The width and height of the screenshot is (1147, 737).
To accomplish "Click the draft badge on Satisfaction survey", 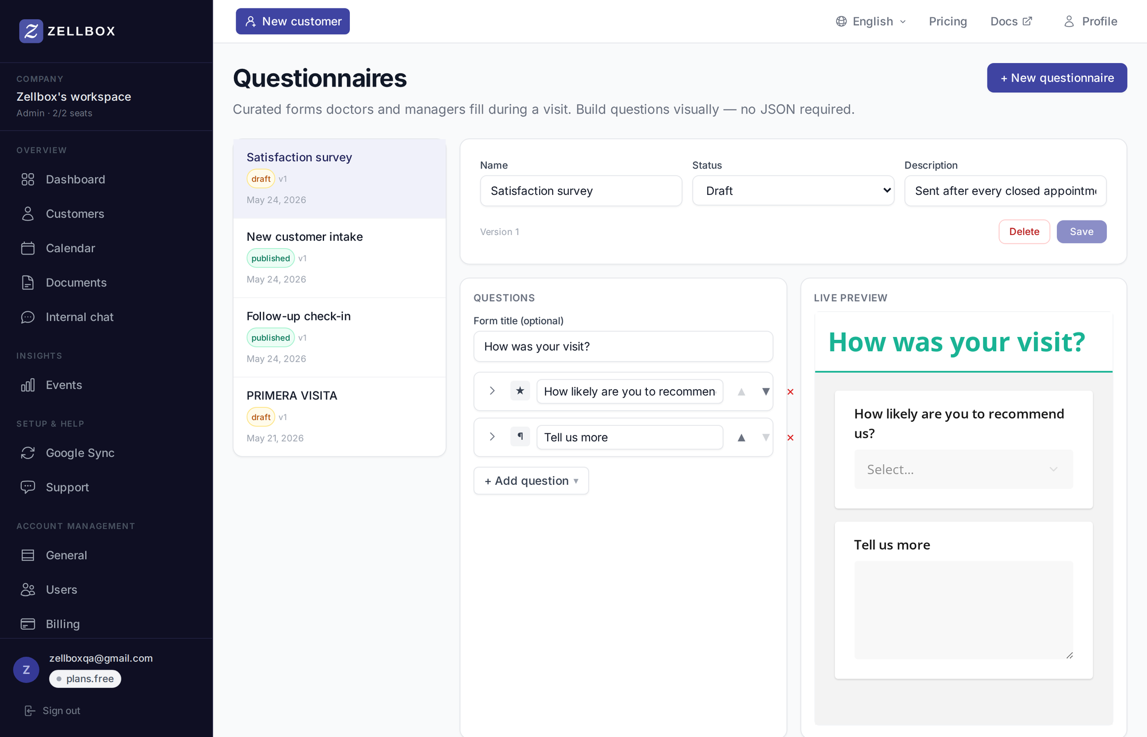I will click(261, 179).
